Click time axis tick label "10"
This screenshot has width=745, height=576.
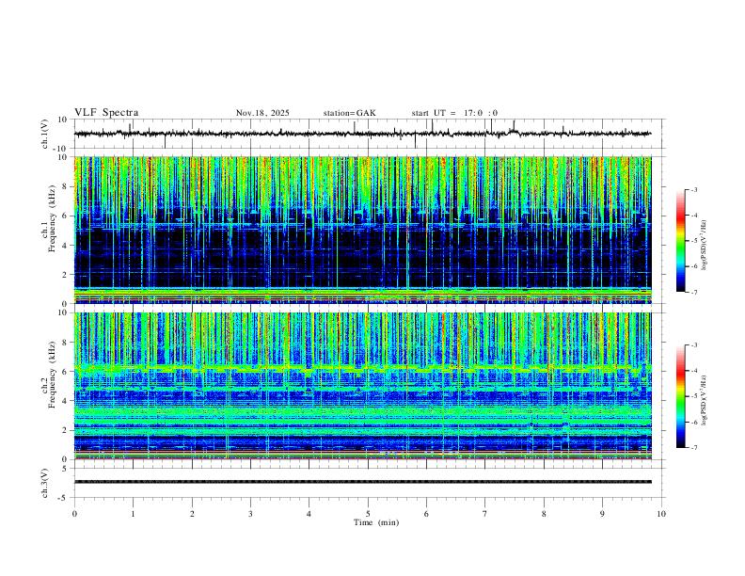[661, 514]
